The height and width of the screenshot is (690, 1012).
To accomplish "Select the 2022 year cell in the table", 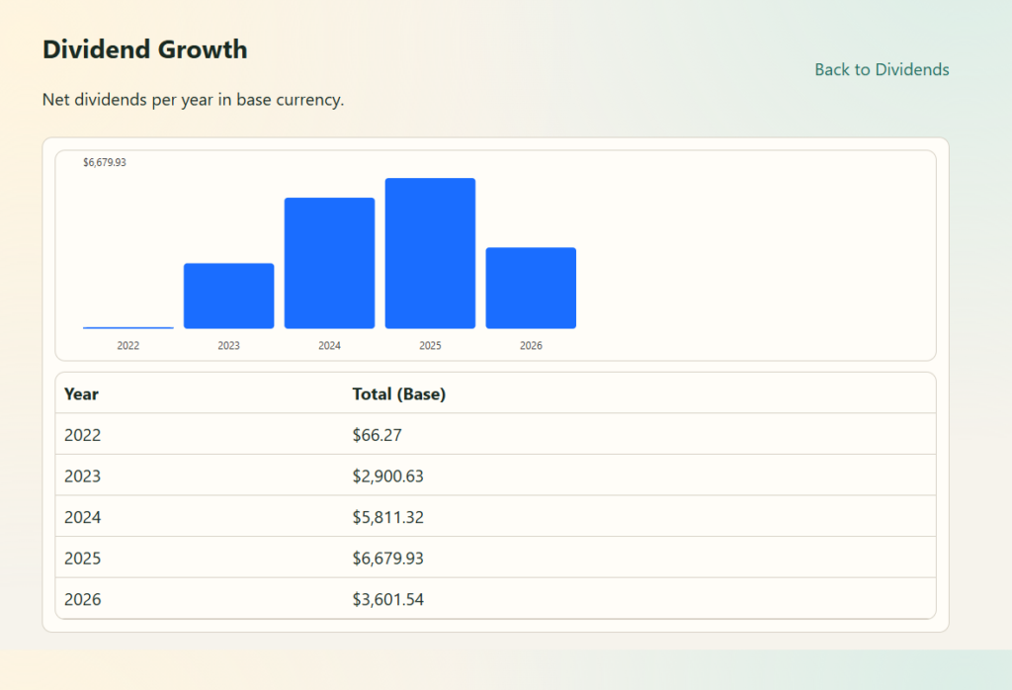I will pos(83,435).
